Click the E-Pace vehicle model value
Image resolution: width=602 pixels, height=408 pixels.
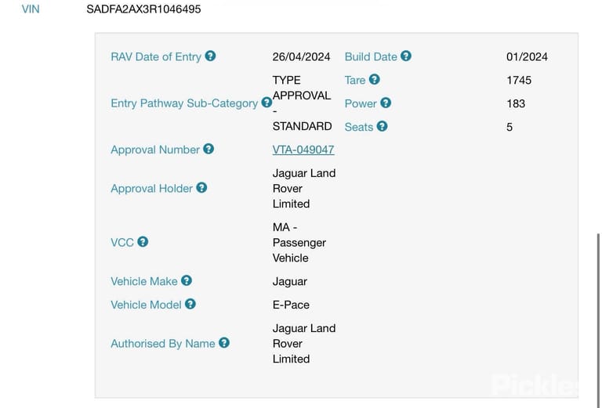(291, 305)
